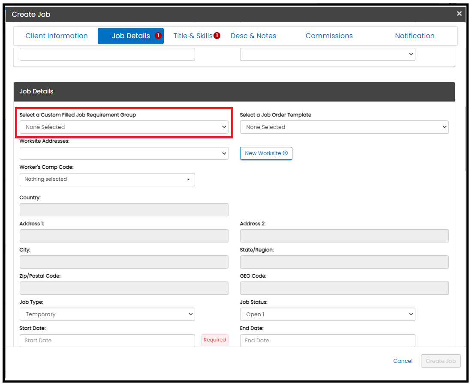Click the empty text field above Job Details
Viewport: 472px width, 386px height.
coord(107,54)
